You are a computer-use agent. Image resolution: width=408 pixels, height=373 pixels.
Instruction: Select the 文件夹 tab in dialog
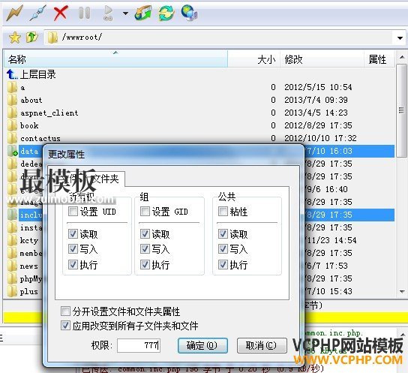tap(106, 179)
